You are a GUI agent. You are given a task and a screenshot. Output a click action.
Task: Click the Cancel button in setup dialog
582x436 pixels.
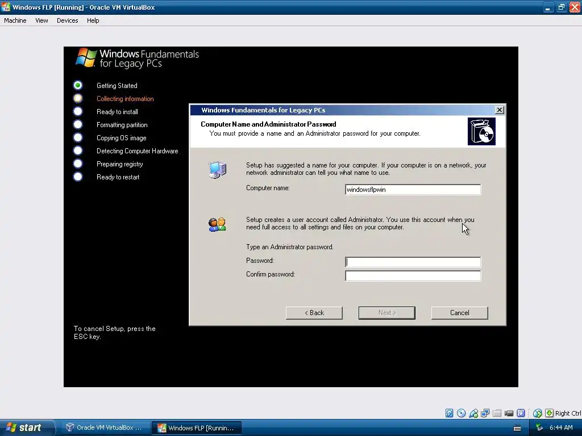click(x=459, y=313)
